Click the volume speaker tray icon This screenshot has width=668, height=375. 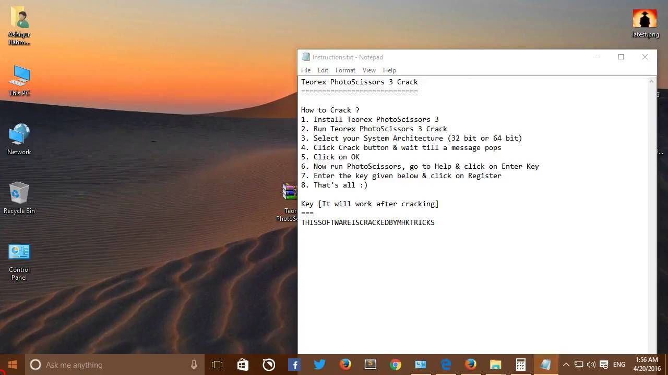[591, 365]
